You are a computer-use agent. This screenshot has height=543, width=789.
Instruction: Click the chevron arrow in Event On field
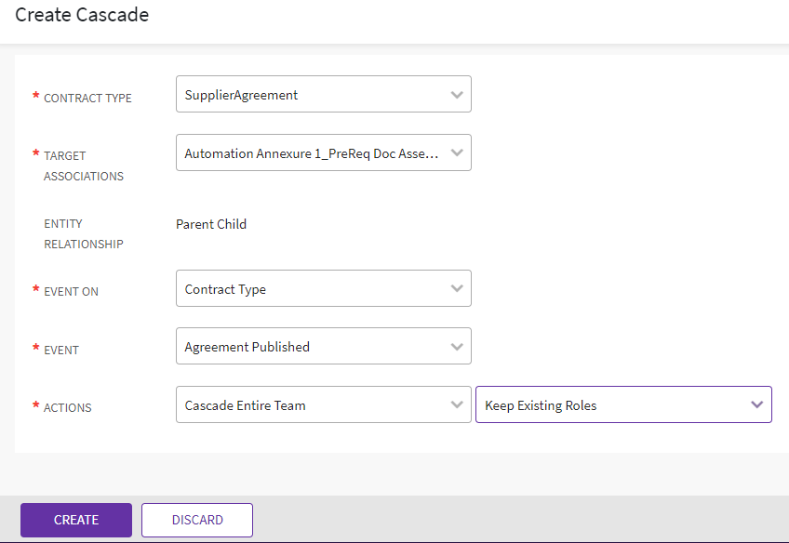coord(456,289)
